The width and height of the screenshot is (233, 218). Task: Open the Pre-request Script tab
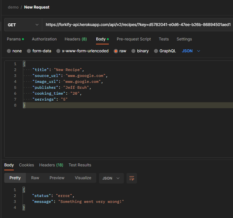click(134, 39)
